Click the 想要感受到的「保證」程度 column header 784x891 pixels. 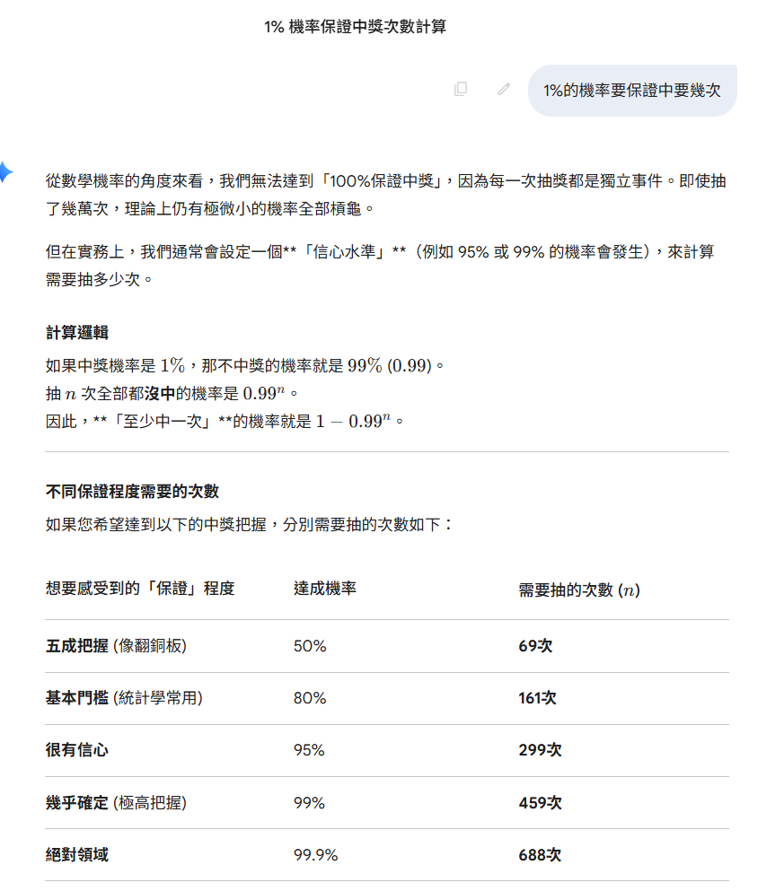140,589
